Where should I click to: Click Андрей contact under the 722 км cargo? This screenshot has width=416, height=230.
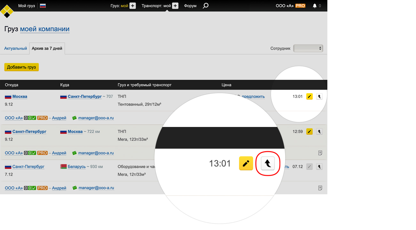click(59, 153)
